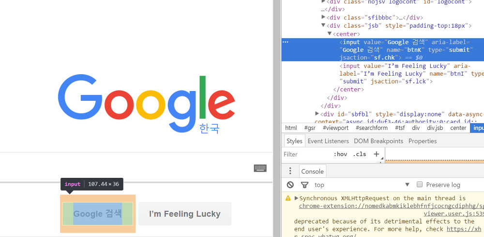This screenshot has width=484, height=237.
Task: Select the Console drawer tab
Action: click(x=312, y=171)
